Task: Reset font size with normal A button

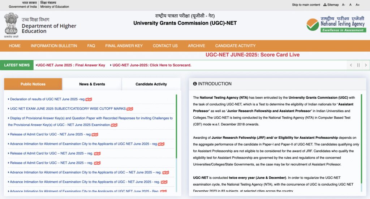Action: (x=350, y=5)
